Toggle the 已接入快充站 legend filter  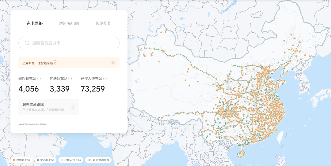click(x=71, y=160)
